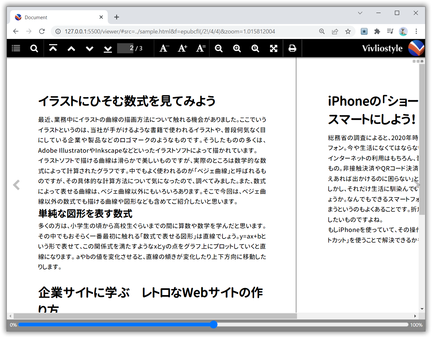Bookmark this page with the star

[348, 31]
